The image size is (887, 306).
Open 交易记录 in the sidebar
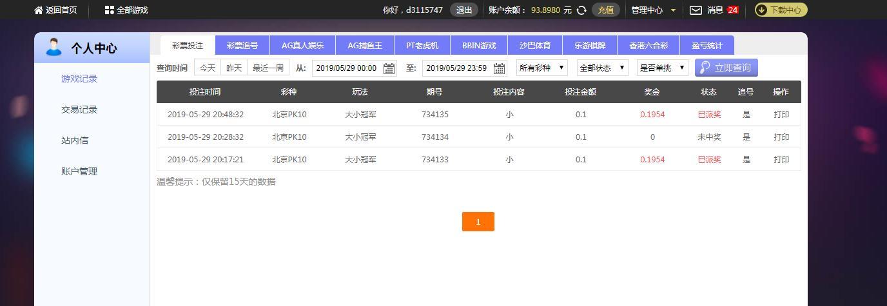click(79, 110)
